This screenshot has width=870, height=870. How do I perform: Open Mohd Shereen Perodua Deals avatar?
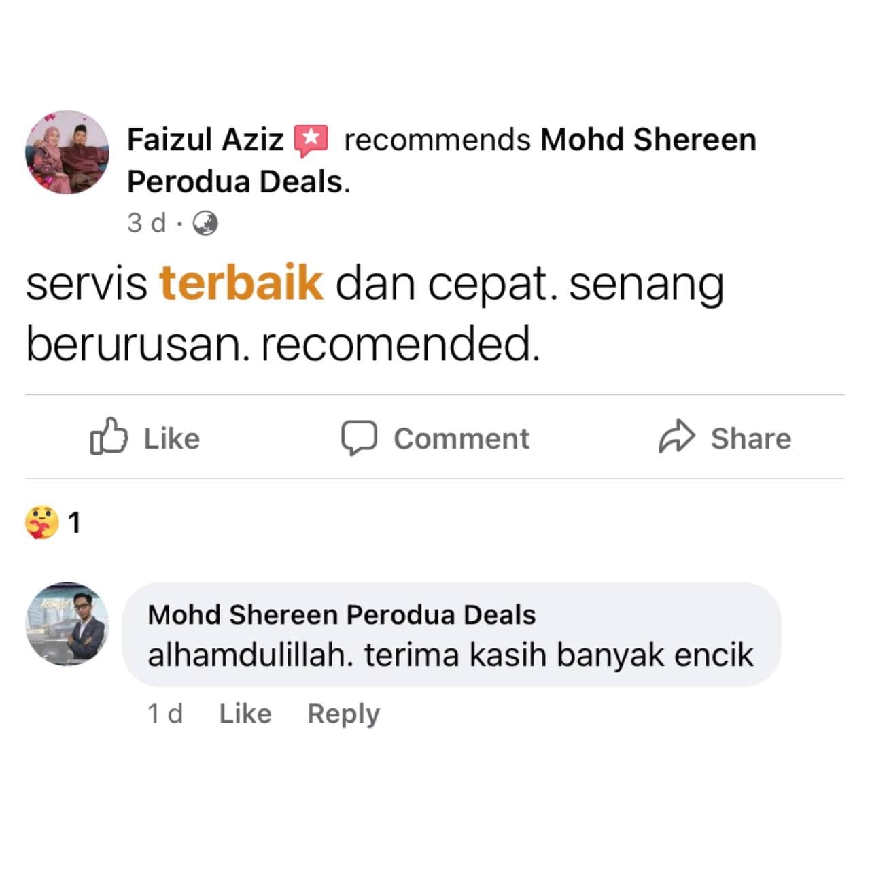pyautogui.click(x=67, y=623)
